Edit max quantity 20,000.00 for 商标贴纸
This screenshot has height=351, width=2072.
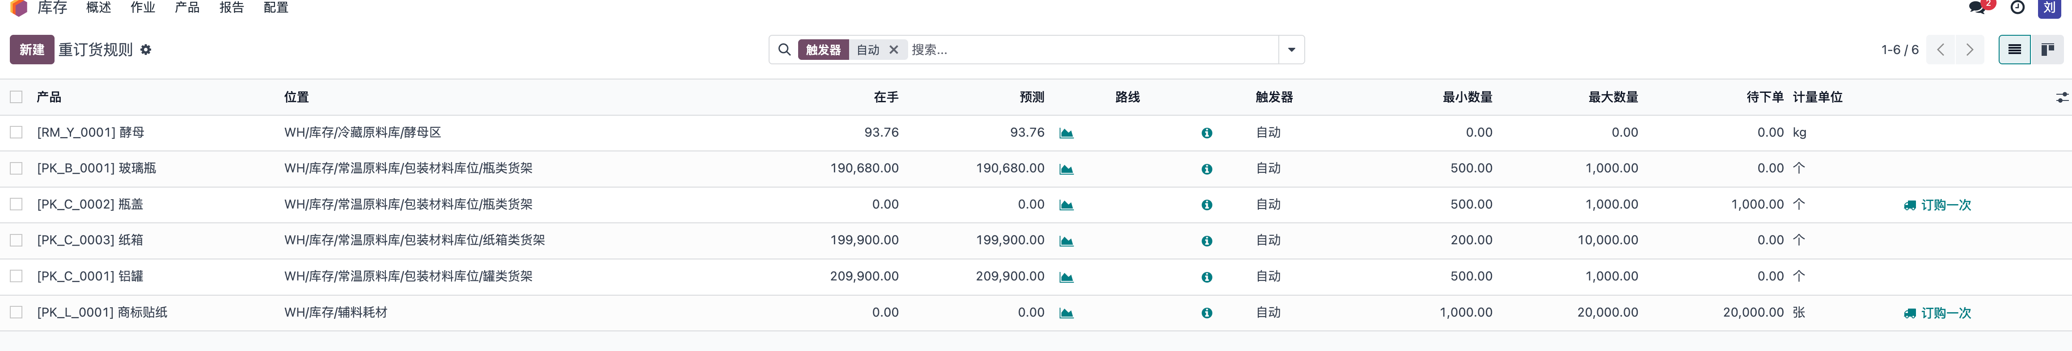click(1607, 313)
